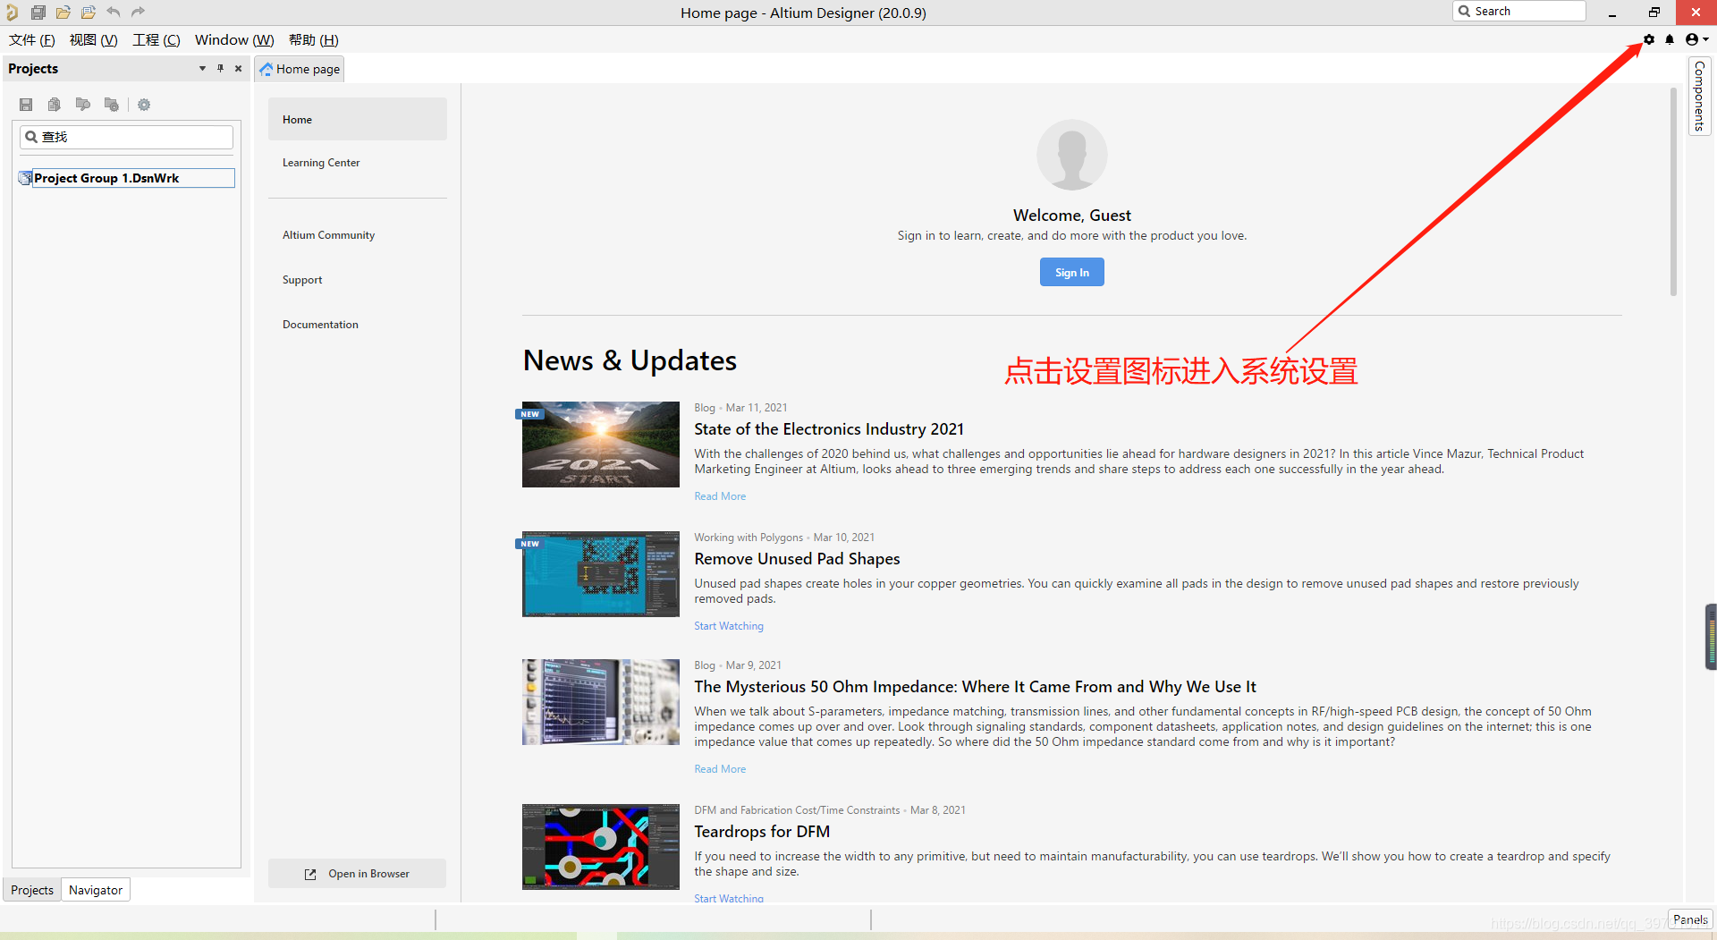The height and width of the screenshot is (940, 1717).
Task: Toggle the Projects panel pin
Action: click(x=220, y=69)
